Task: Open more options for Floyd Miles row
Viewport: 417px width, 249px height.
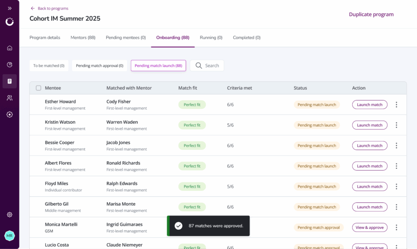Action: (x=396, y=186)
